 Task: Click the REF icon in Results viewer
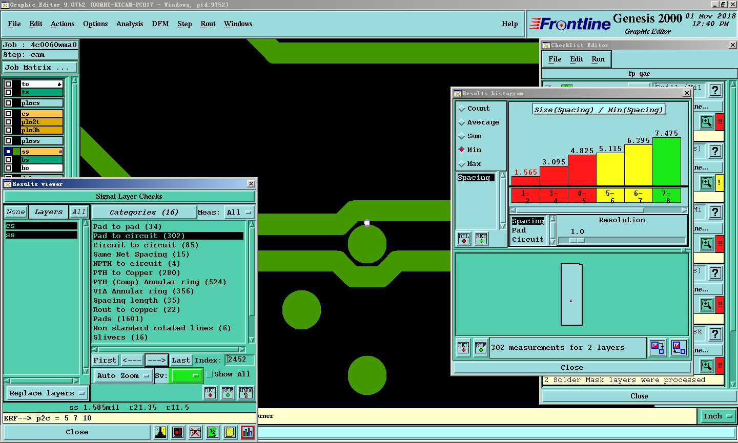(228, 393)
